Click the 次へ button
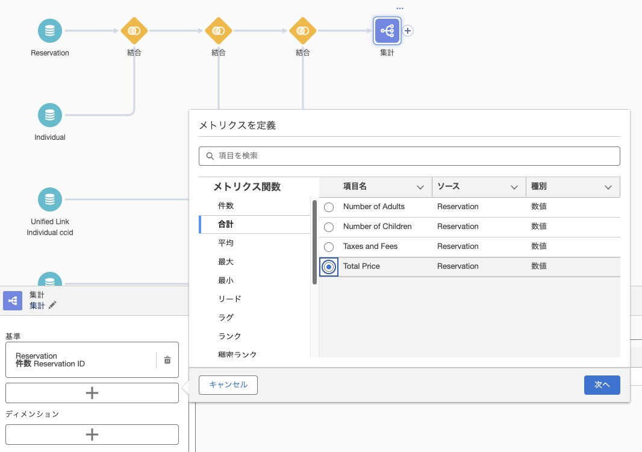 (x=602, y=385)
